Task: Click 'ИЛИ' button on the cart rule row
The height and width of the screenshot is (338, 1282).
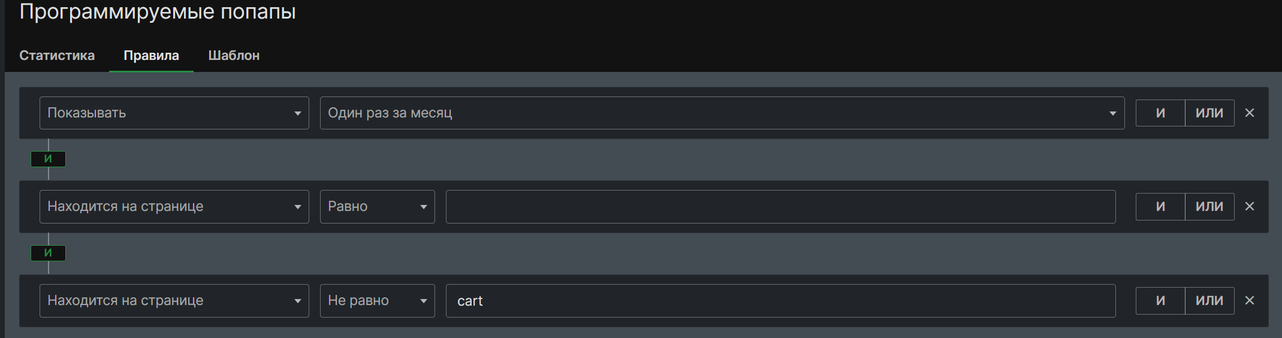Action: click(1209, 300)
